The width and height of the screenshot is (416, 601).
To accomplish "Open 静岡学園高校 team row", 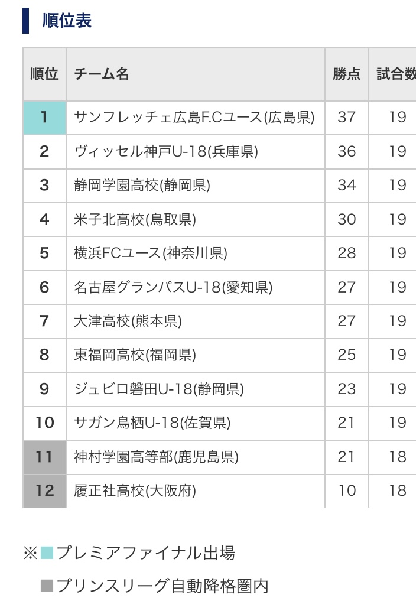I will 142,186.
